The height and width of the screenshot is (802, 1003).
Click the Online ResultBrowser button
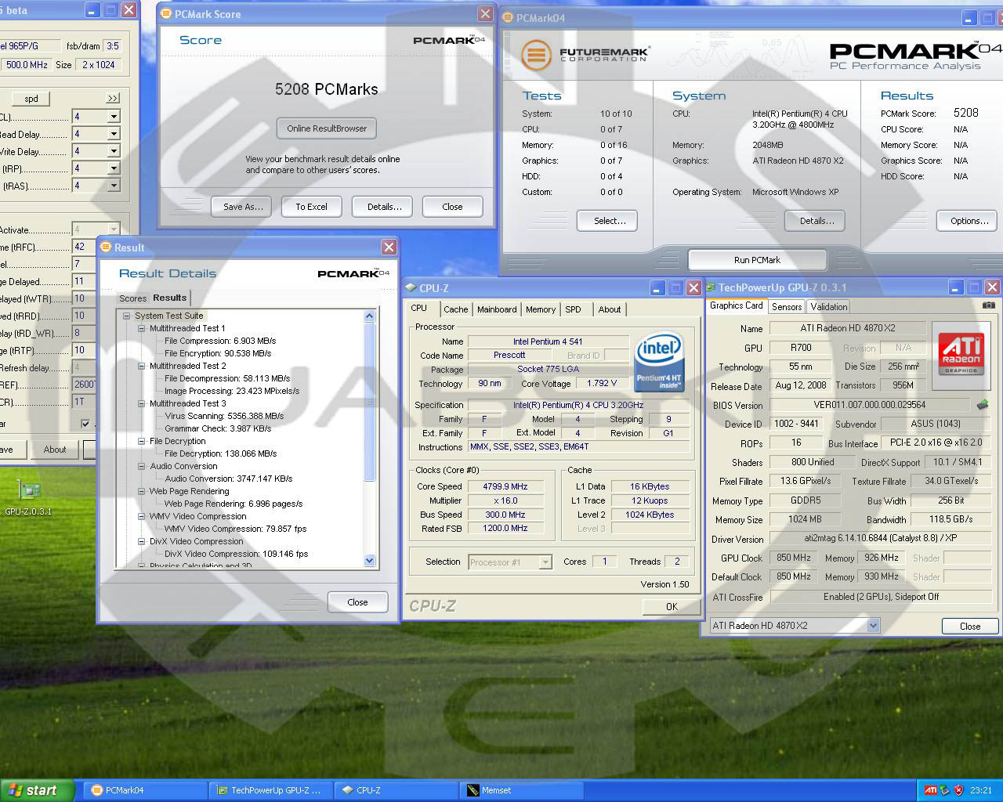point(327,128)
